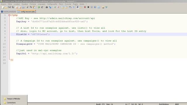187x105 pixels.
Task: Open the Connections folder
Action: [x=10, y=103]
